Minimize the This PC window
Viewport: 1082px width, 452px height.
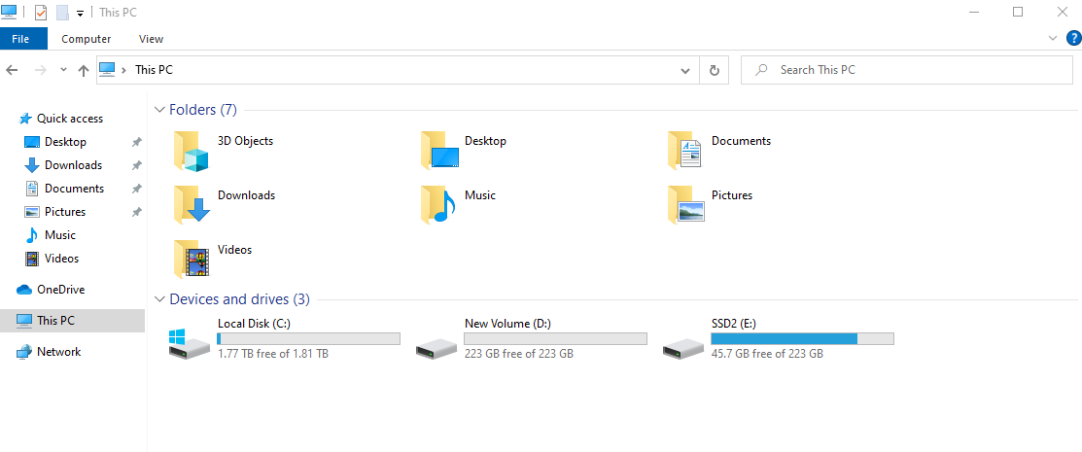(974, 13)
